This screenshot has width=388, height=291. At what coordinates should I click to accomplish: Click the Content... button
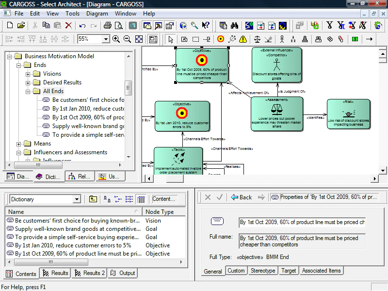163,199
